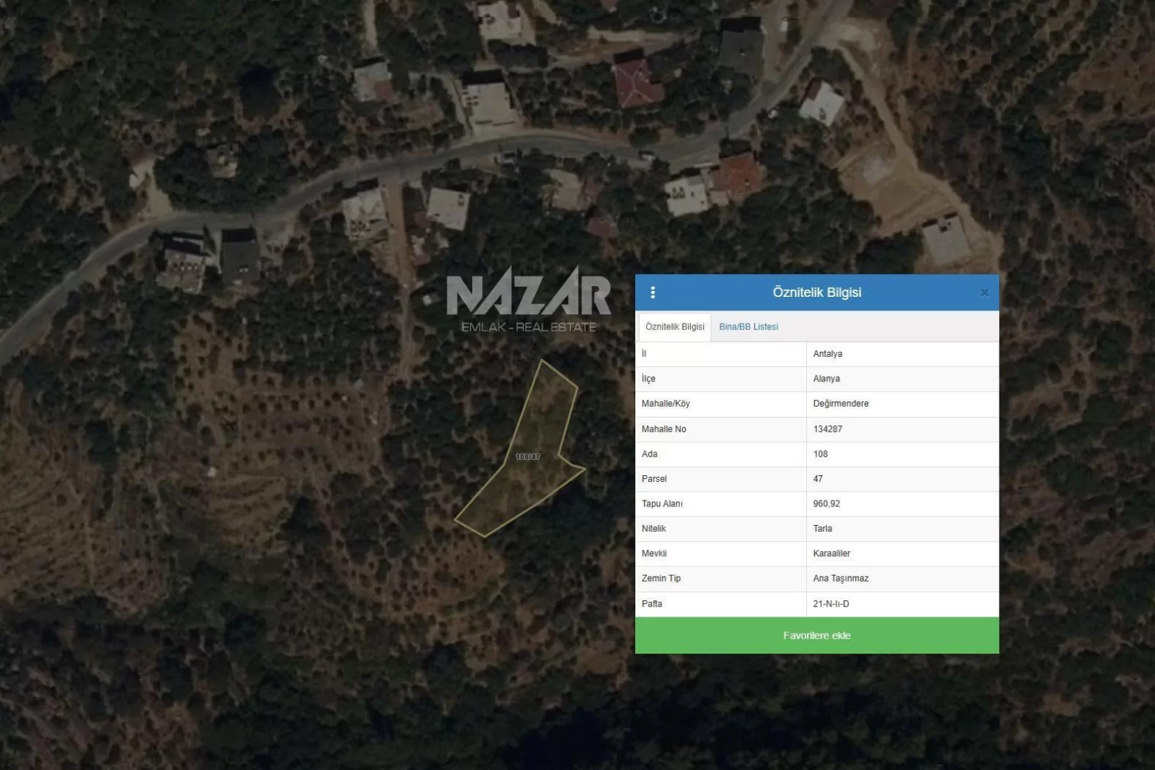Click the Nitelik value Tarla
This screenshot has height=770, width=1155.
[x=822, y=529]
